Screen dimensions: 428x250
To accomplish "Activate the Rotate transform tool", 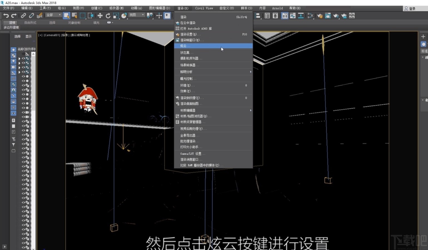I will [108, 16].
